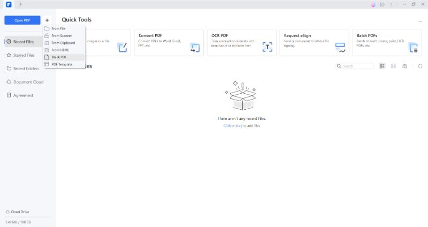Choose Blank PDF menu entry

point(64,57)
